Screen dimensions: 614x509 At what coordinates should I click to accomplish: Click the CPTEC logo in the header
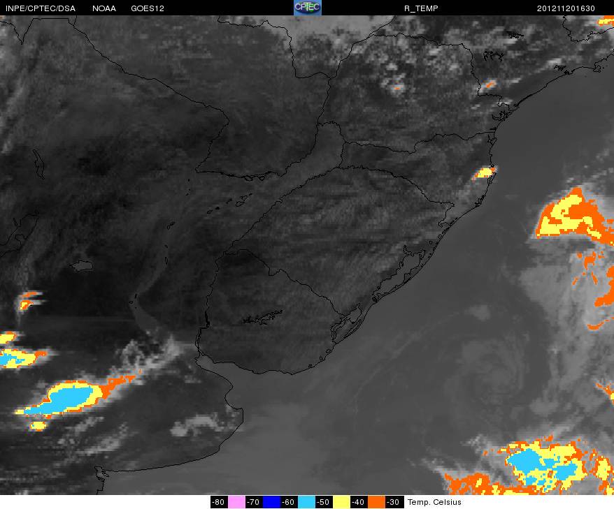308,8
